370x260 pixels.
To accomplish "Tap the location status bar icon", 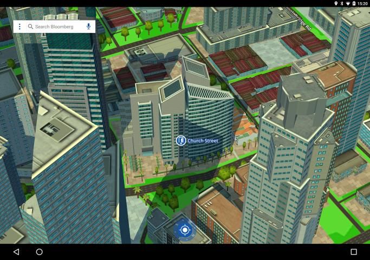I will 336,3.
